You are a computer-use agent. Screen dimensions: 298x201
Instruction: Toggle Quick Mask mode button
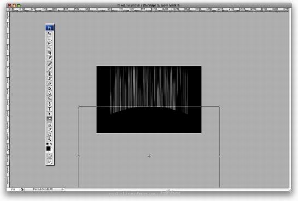click(x=50, y=156)
